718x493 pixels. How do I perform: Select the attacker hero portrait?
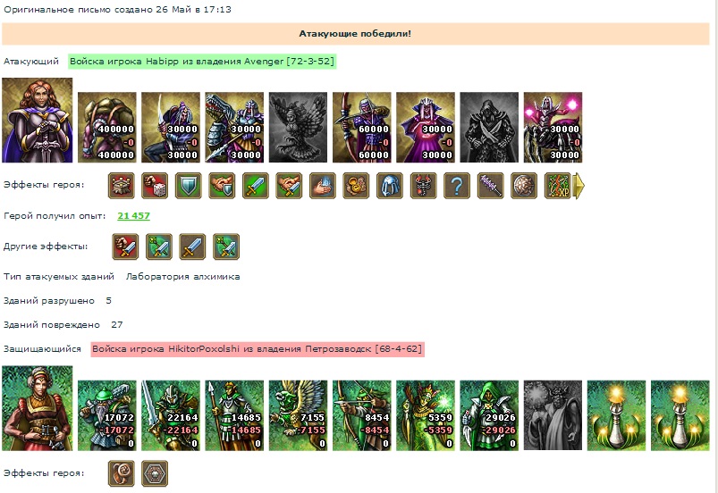(x=37, y=121)
